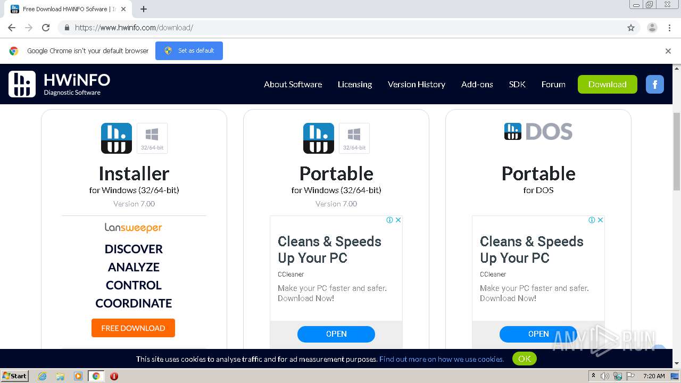Accept cookies with OK button
This screenshot has height=383, width=681.
[525, 359]
